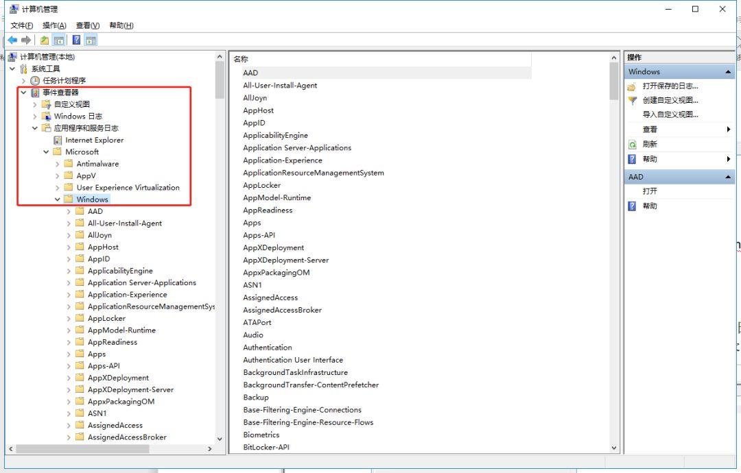This screenshot has height=473, width=741.
Task: Click the refresh icon beside 刷新
Action: (633, 145)
